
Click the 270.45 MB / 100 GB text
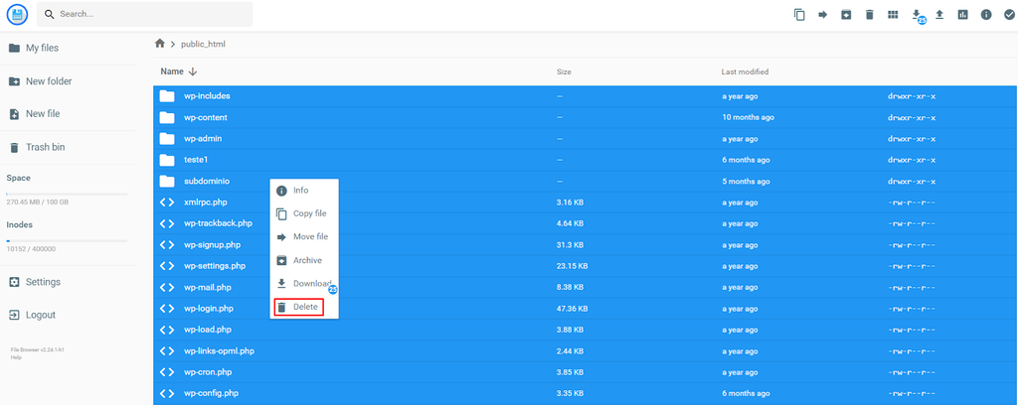[x=37, y=202]
